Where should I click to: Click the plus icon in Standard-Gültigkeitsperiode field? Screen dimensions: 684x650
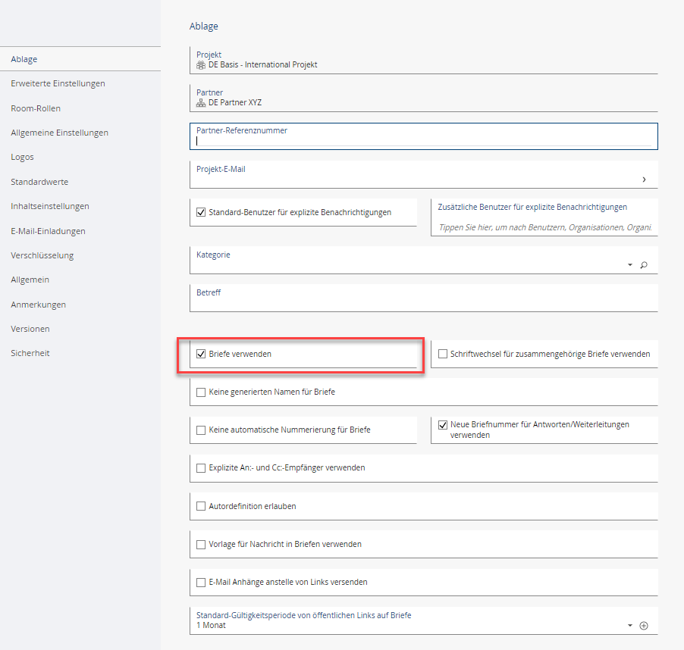point(644,626)
